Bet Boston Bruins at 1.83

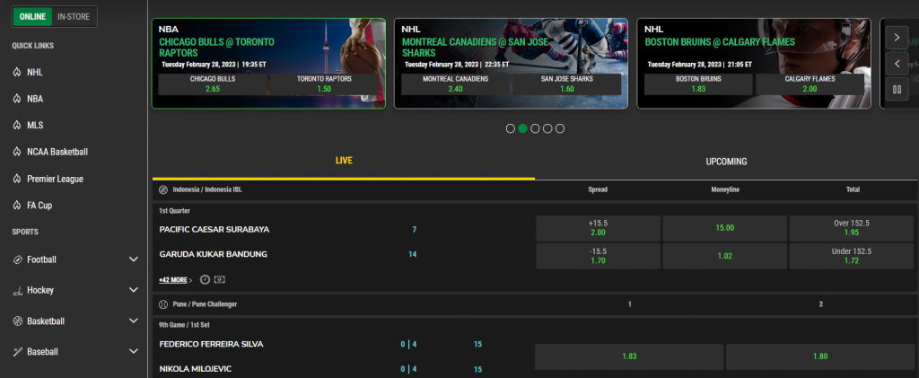coord(698,84)
